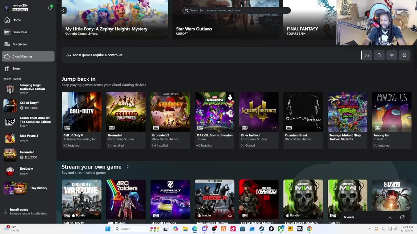Image resolution: width=417 pixels, height=234 pixels.
Task: Open Modern Warfare III stream card
Action: (x=259, y=201)
